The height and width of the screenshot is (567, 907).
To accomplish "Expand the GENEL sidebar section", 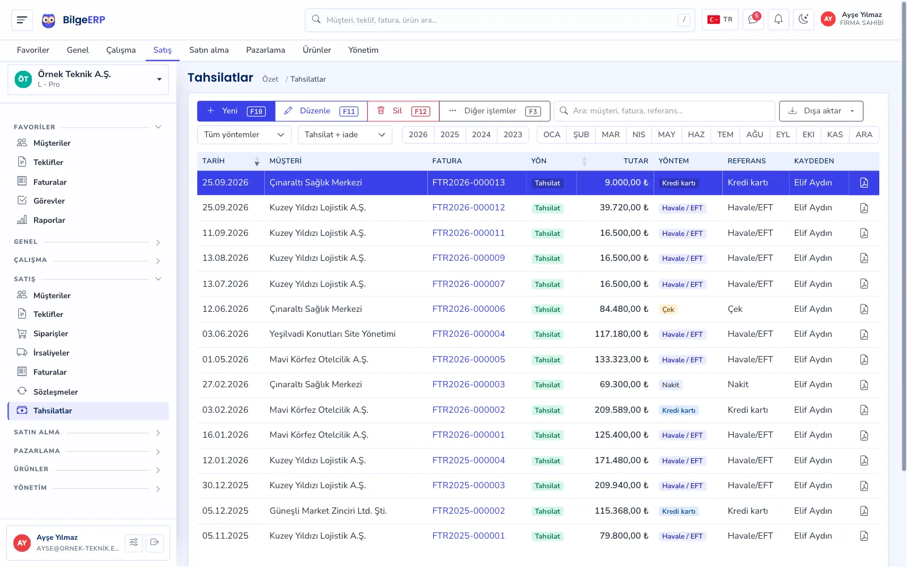I will [x=88, y=242].
